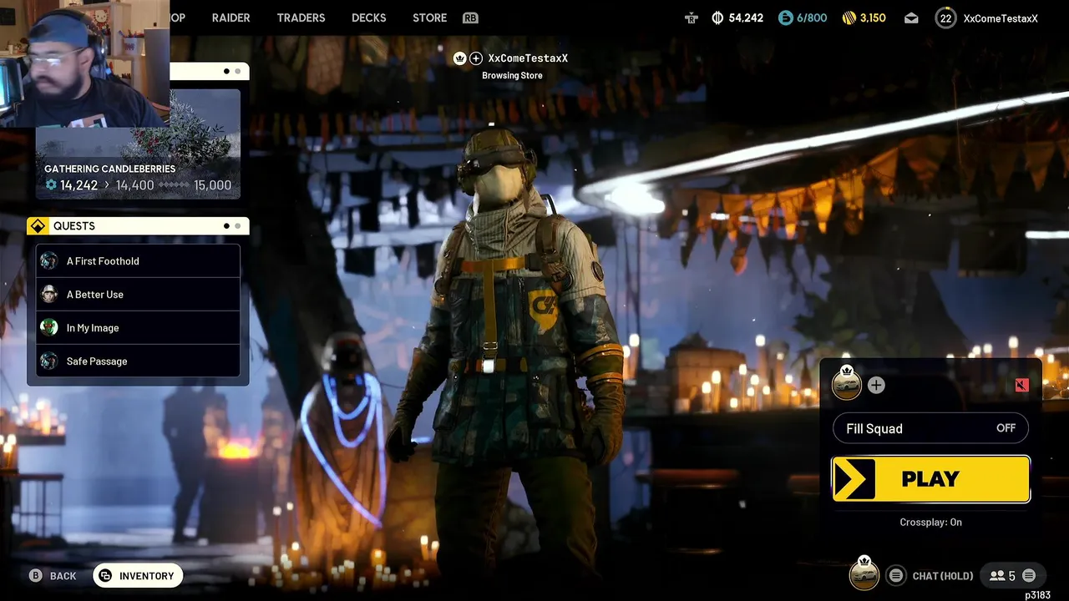Invite a squad member with plus button

(x=876, y=385)
